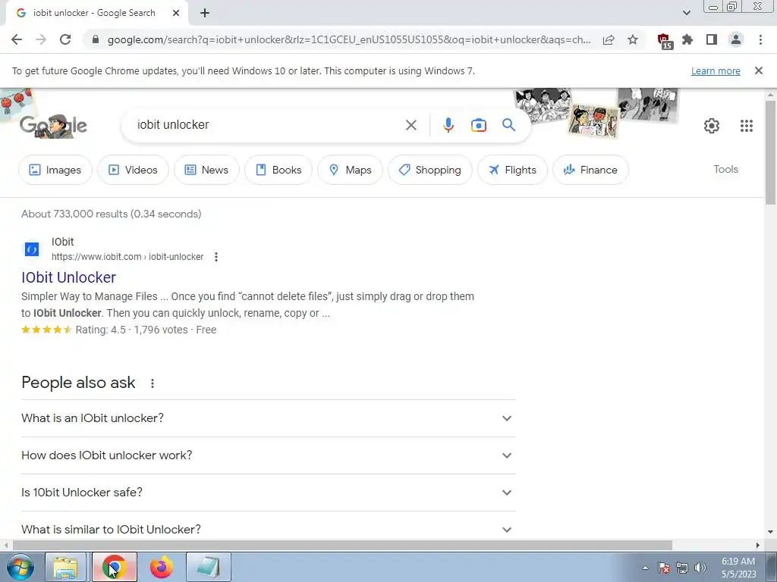The width and height of the screenshot is (777, 582).
Task: Open the Chrome side panel
Action: [712, 39]
